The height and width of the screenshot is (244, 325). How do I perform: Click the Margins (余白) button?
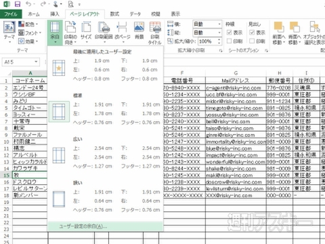point(55,33)
